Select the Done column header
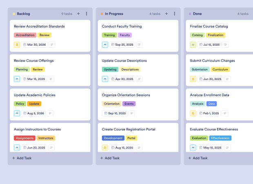This screenshot has height=184, width=253. (x=198, y=13)
